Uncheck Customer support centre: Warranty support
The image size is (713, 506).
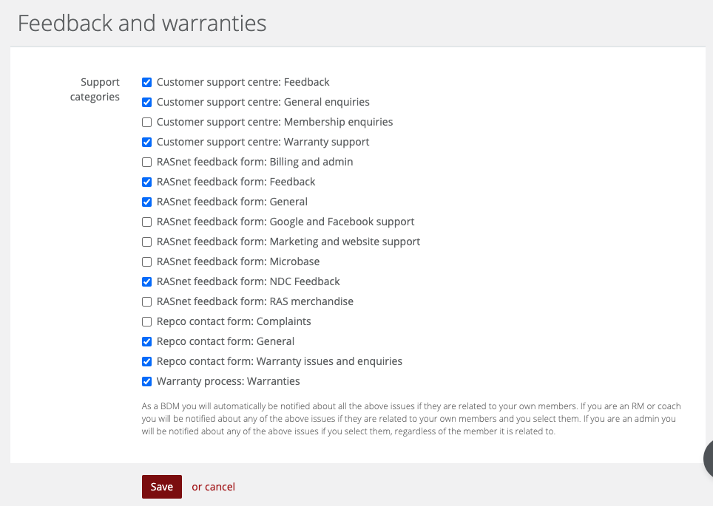click(x=146, y=142)
